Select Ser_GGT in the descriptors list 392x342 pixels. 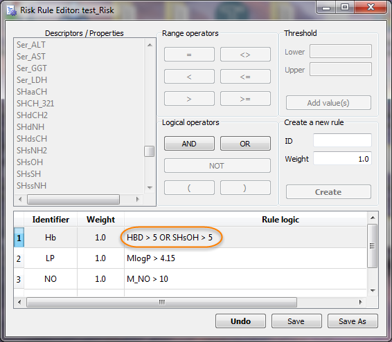click(31, 68)
